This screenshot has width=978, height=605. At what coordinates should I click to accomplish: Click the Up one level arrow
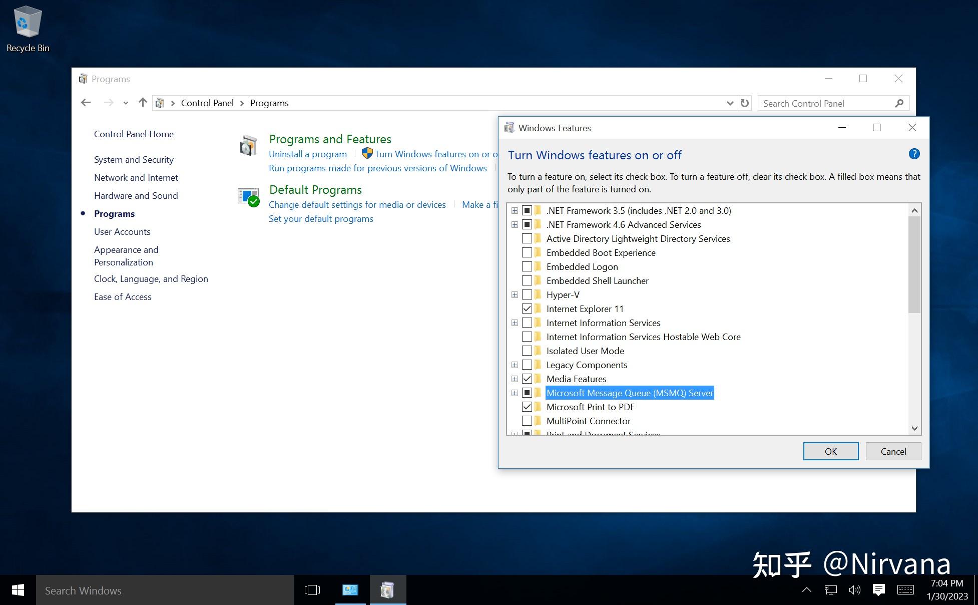pyautogui.click(x=143, y=103)
